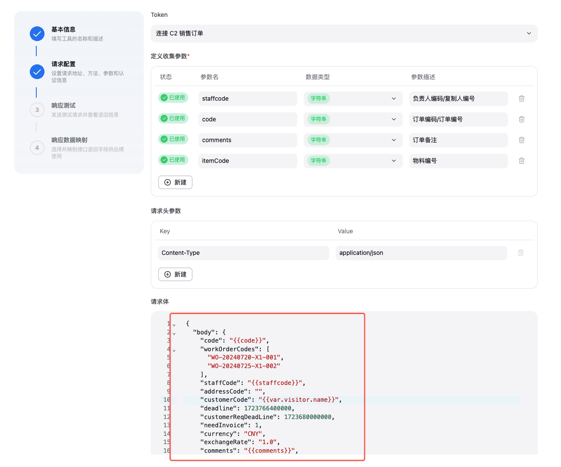Add a new request header with 新建
Image resolution: width=561 pixels, height=467 pixels.
175,274
